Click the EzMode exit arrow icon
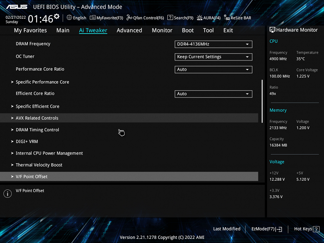This screenshot has height=243, width=324. [279, 229]
